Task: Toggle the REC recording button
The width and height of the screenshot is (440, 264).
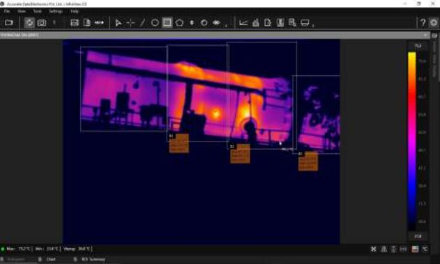Action: (99, 23)
